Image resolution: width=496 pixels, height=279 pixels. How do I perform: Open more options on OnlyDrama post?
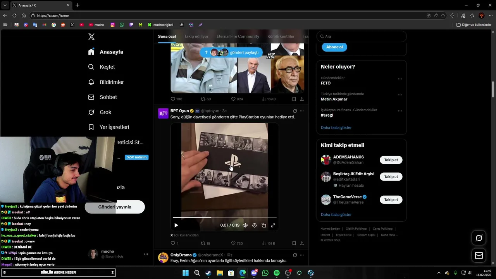302,255
